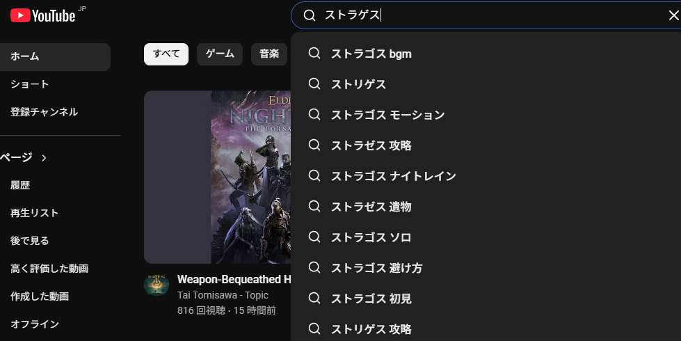Go to 登録チャンネル
Screen dimensions: 681x341
tap(44, 112)
